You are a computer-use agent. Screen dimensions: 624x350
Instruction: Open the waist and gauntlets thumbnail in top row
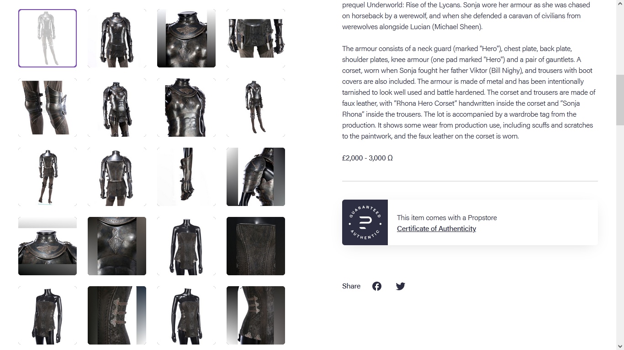(x=256, y=38)
